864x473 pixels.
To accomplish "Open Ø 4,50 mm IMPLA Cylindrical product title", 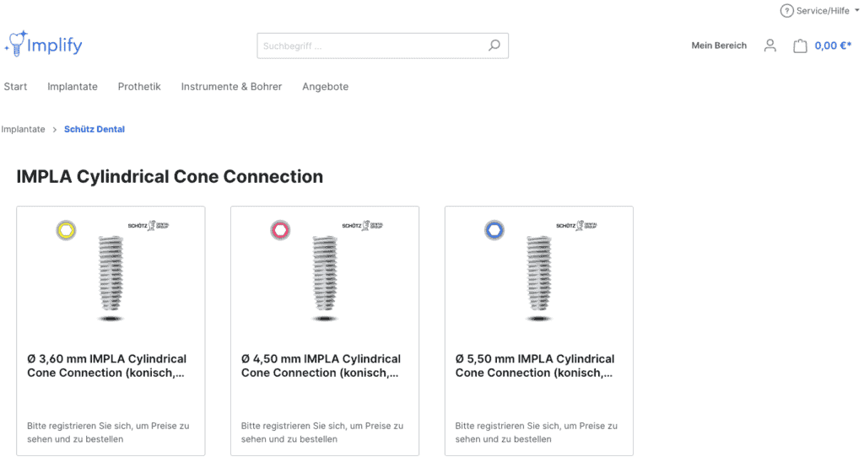I will [x=321, y=366].
